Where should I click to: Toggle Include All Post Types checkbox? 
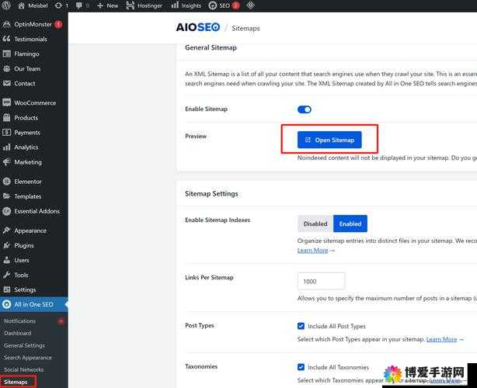301,326
